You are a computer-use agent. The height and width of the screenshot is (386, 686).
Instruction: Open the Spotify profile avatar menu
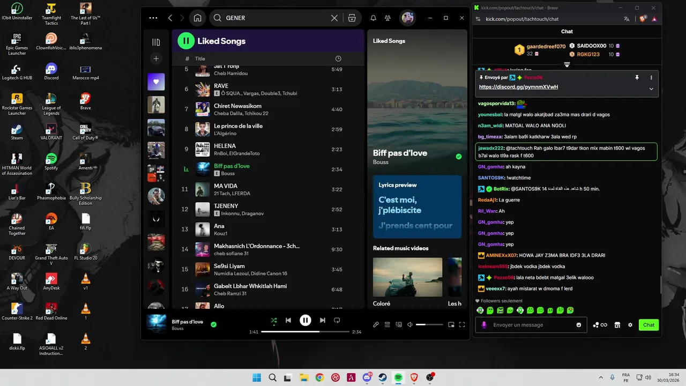pyautogui.click(x=408, y=18)
